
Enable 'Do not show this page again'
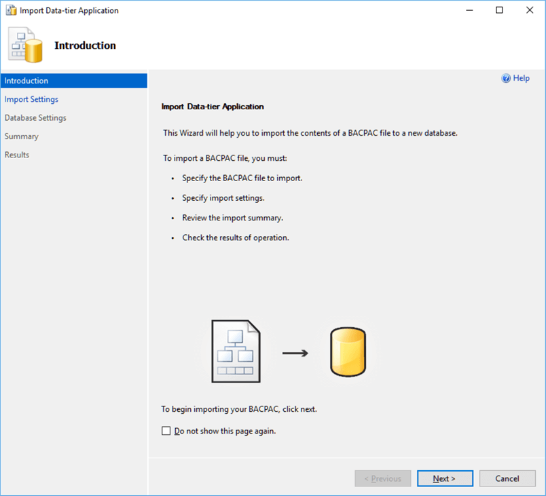point(166,431)
